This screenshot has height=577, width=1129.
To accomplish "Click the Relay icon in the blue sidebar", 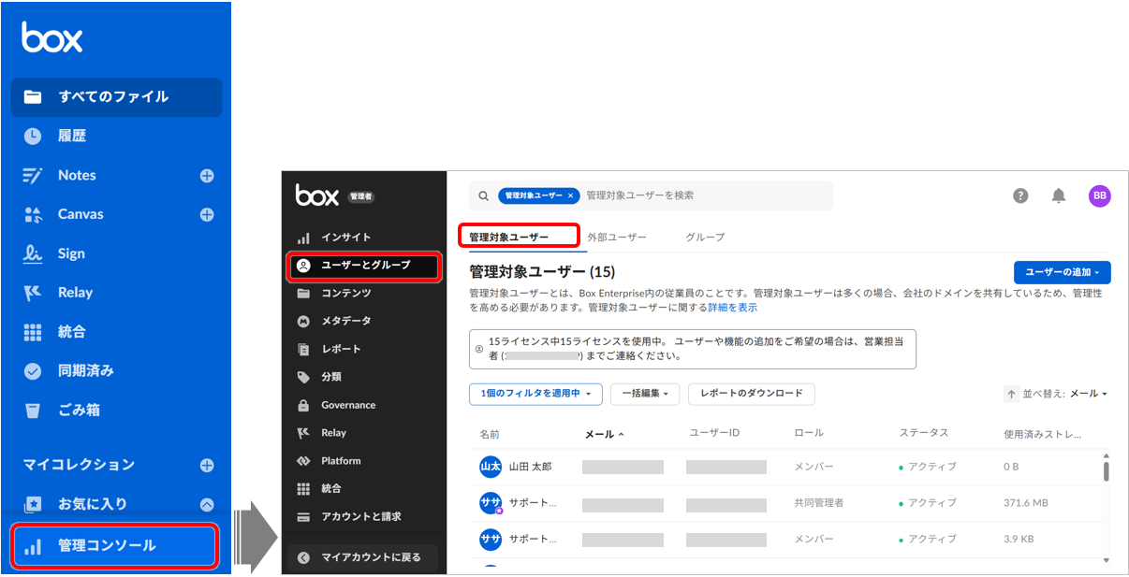I will point(33,293).
